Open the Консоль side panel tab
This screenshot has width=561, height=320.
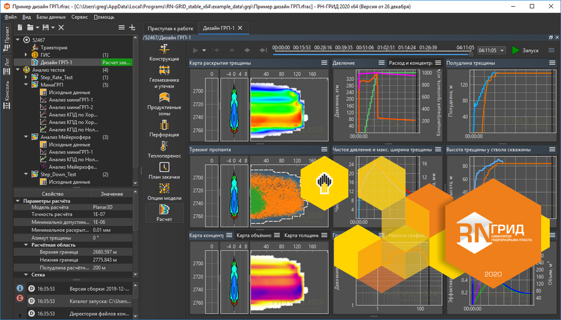click(x=7, y=95)
